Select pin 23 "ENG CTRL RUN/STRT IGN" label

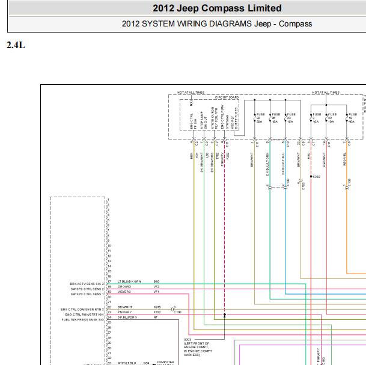84,315
